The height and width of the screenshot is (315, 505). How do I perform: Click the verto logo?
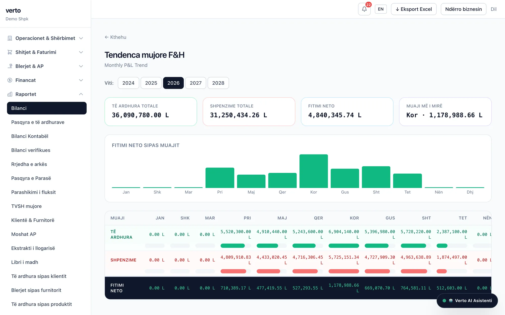13,11
